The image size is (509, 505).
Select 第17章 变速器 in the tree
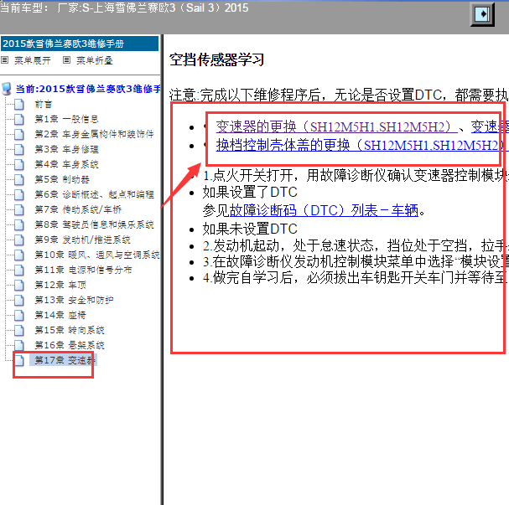[63, 360]
